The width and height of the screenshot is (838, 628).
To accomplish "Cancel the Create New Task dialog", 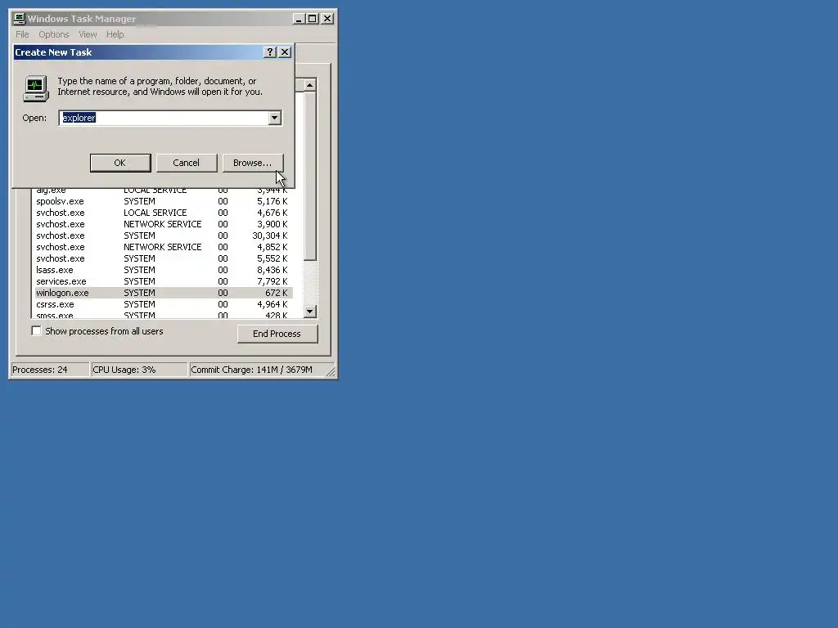I will click(x=186, y=163).
